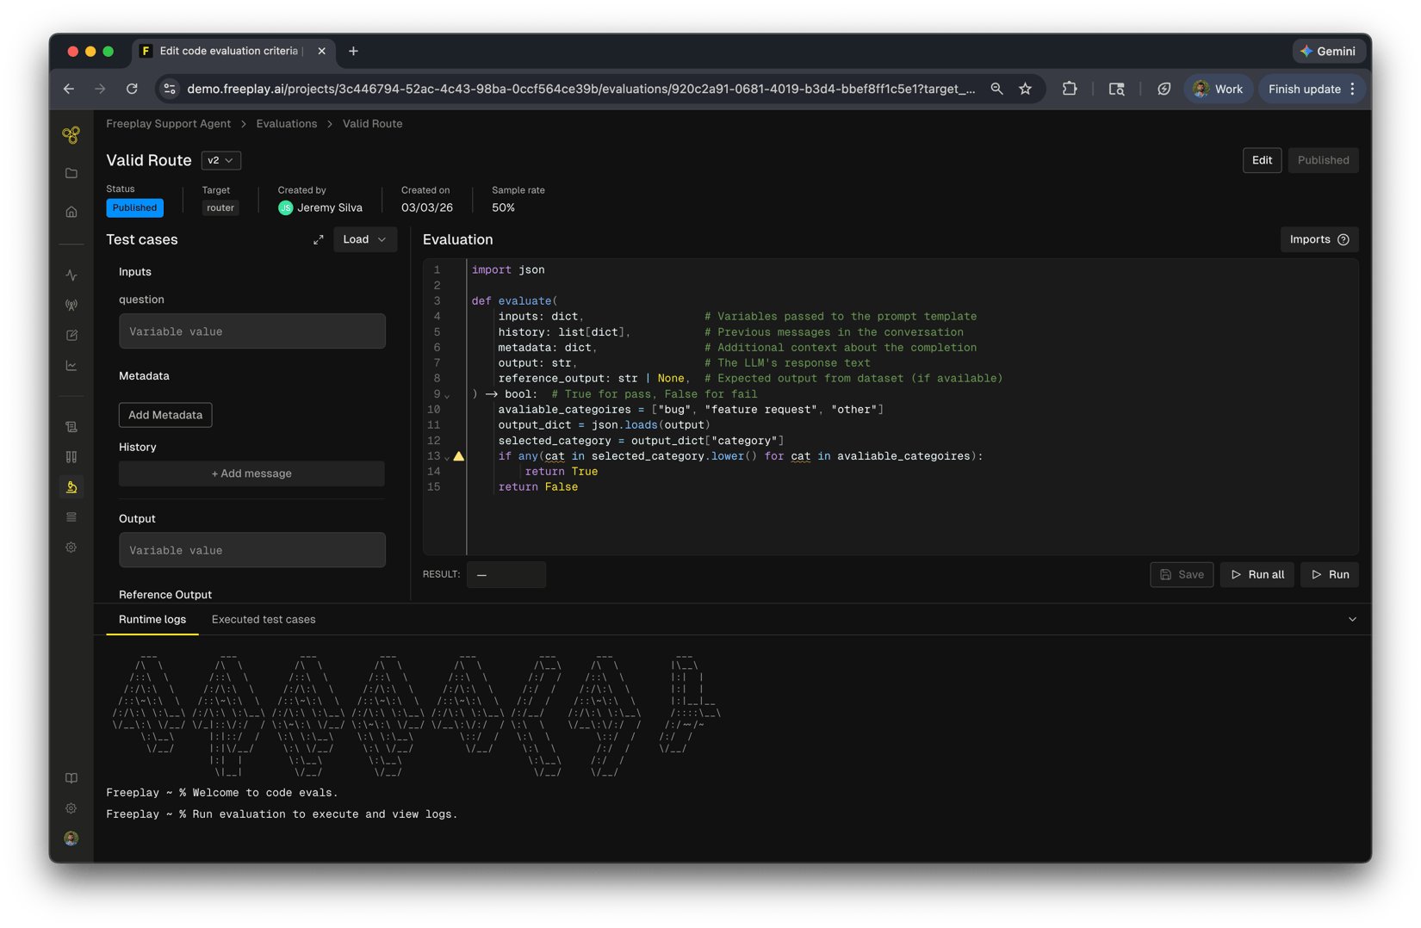This screenshot has width=1421, height=928.
Task: Switch to the Executed test cases tab
Action: 264,620
